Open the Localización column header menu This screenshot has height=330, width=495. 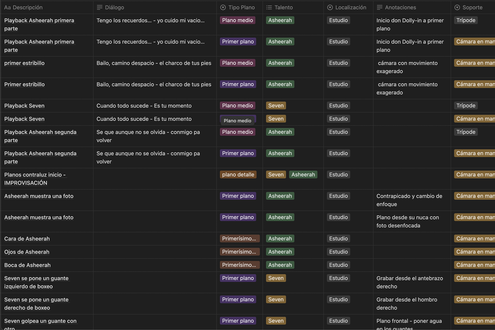pos(351,7)
